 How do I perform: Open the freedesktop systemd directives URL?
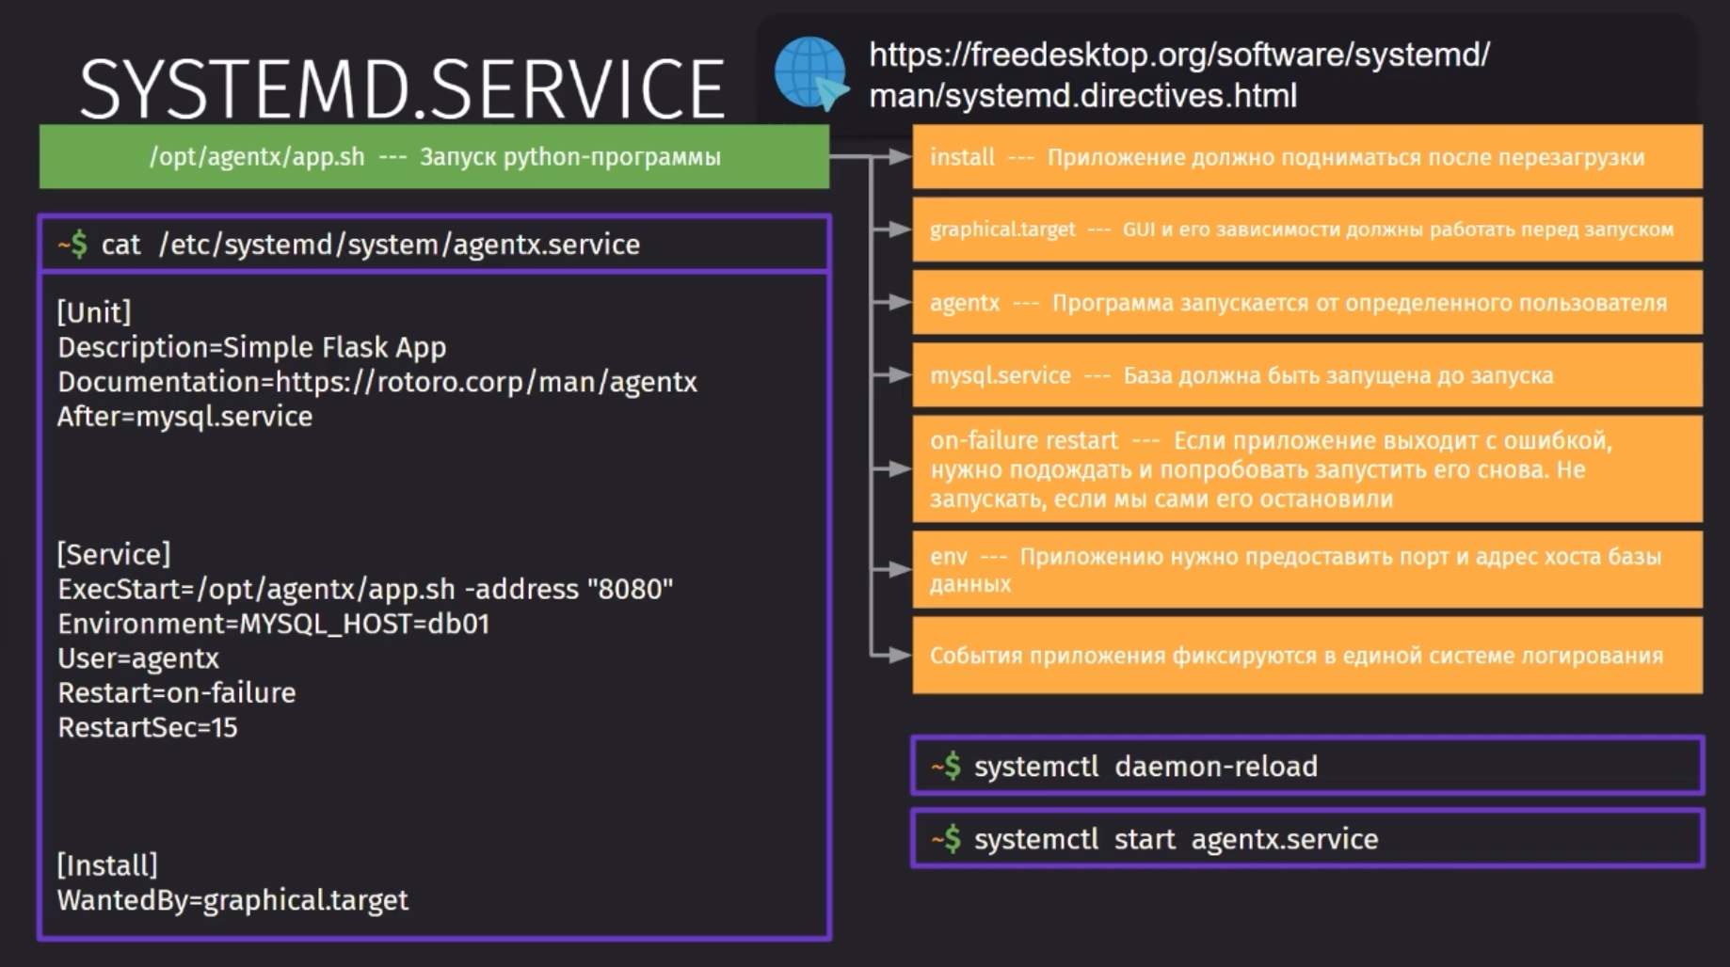coord(1179,75)
